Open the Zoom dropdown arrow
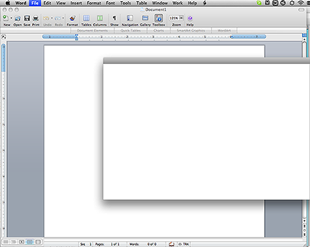The height and width of the screenshot is (247, 310). (181, 18)
